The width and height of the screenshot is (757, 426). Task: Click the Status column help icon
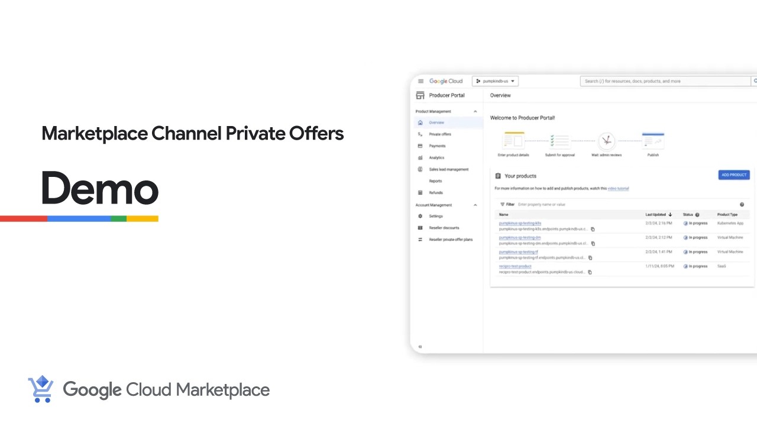pyautogui.click(x=697, y=215)
